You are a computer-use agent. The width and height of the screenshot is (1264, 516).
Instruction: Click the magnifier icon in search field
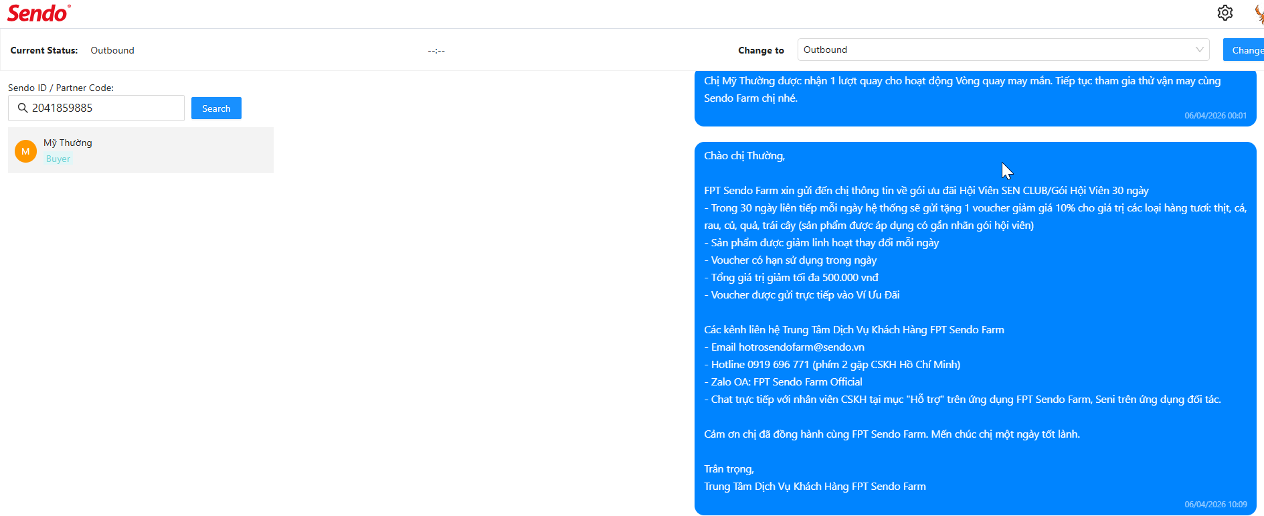pos(23,108)
